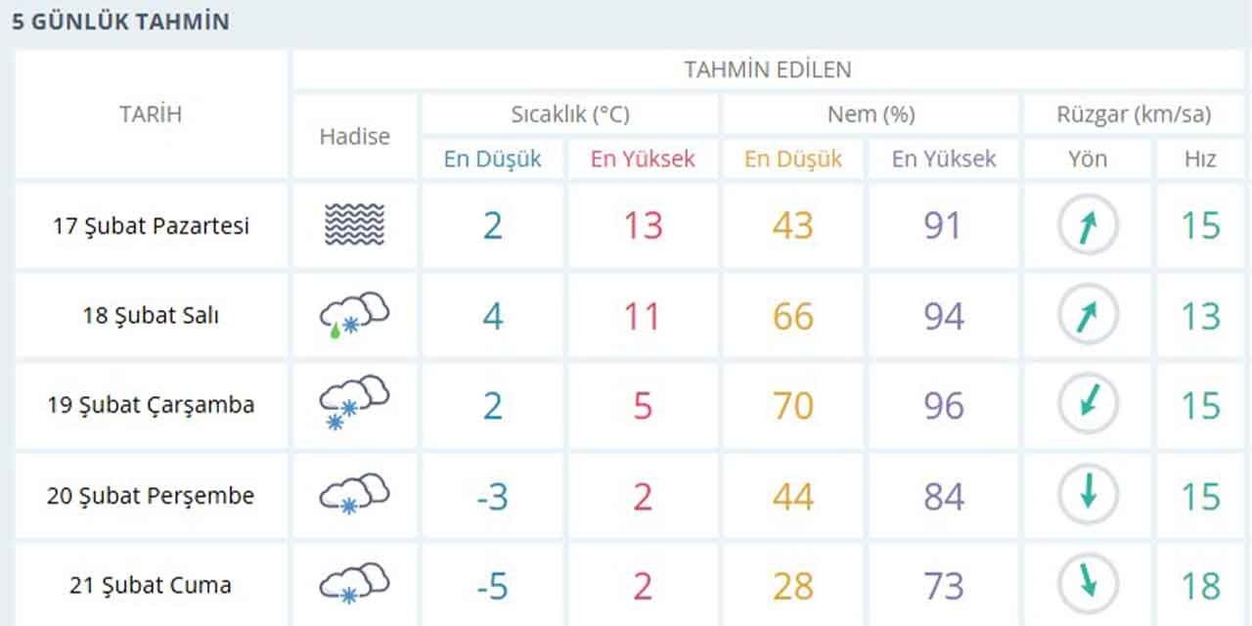Click the fog icon for 17 Şubat Pazartesi
This screenshot has width=1252, height=626.
354,225
